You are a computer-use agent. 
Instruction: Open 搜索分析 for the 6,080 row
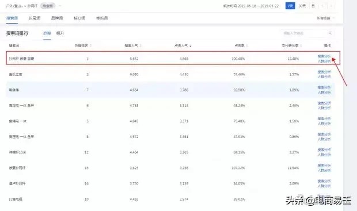coord(324,72)
